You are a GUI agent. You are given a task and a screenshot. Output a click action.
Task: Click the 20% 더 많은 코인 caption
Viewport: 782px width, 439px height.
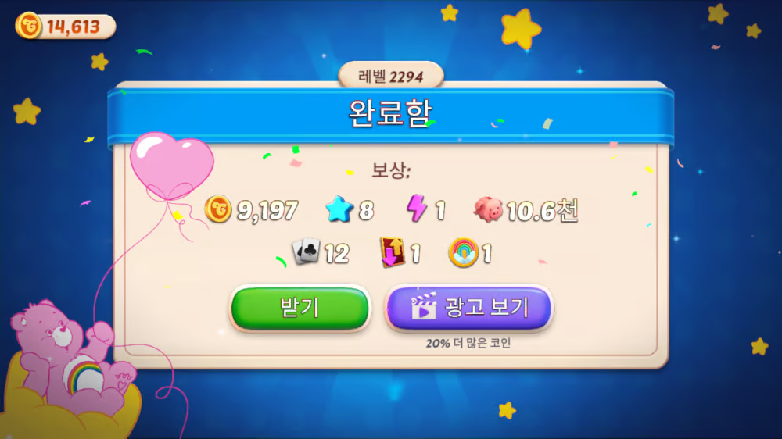coord(468,343)
